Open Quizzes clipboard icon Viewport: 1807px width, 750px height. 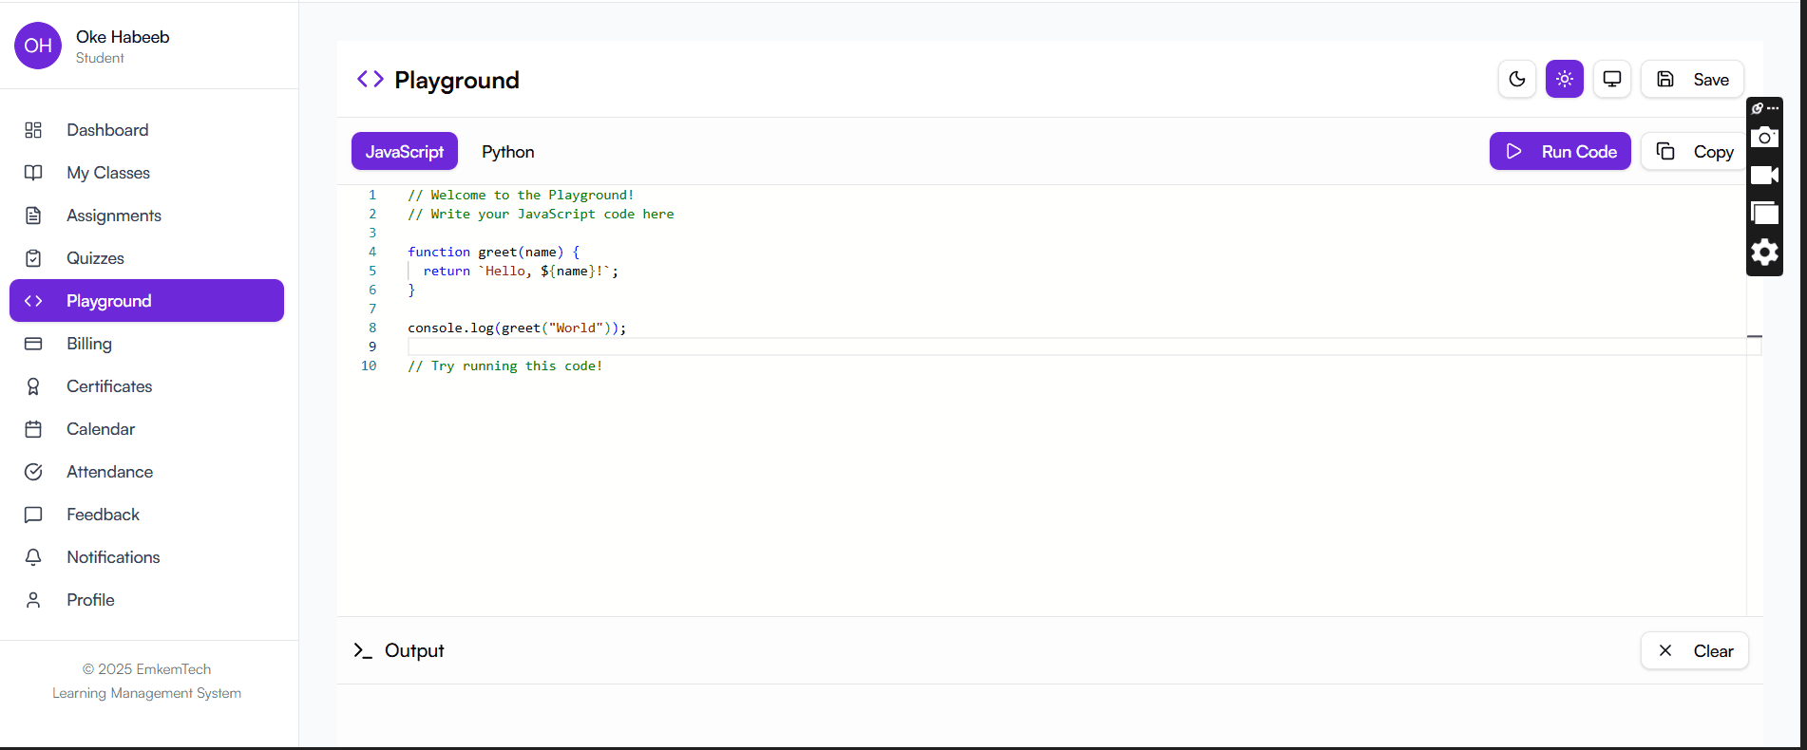pos(33,258)
